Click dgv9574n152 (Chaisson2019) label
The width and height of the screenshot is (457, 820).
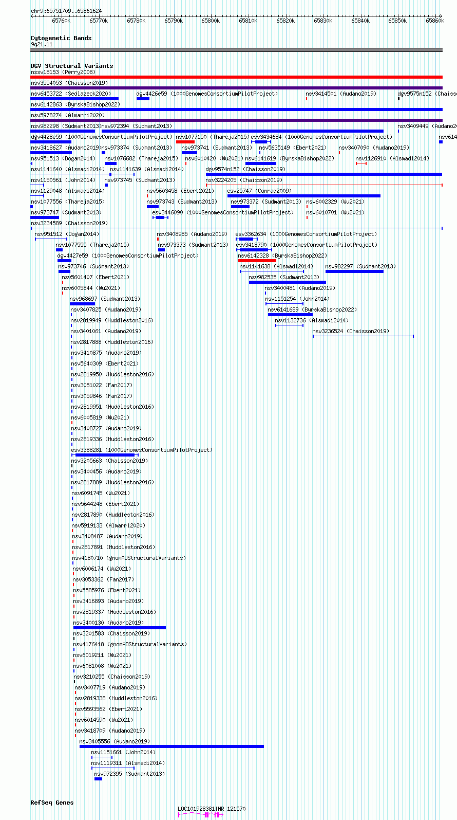245,169
